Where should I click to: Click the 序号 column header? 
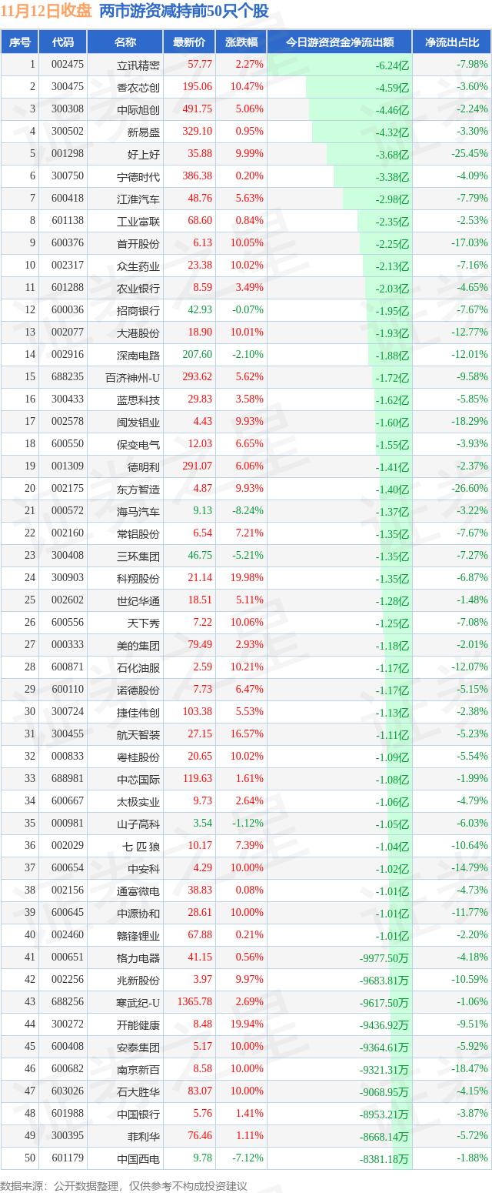[x=19, y=42]
